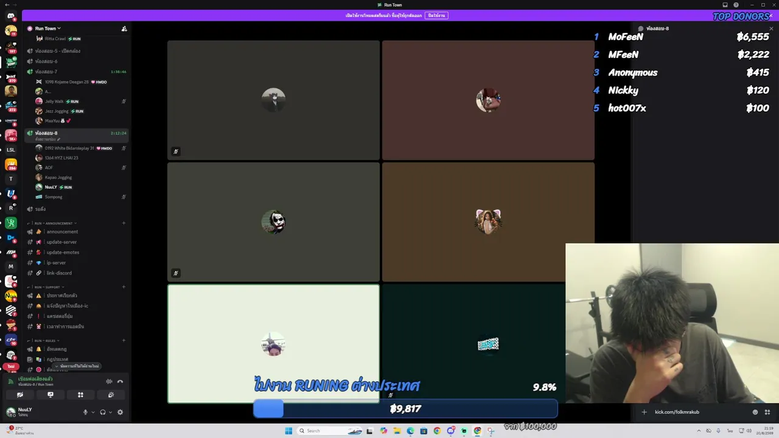Image resolution: width=779 pixels, height=438 pixels.
Task: Select user AOF in voice list
Action: point(80,168)
